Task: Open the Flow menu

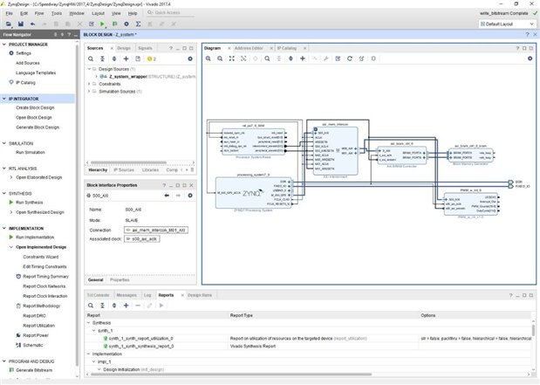Action: [x=40, y=14]
